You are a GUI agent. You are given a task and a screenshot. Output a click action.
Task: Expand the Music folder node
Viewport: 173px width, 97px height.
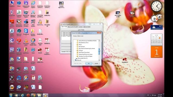(x=76, y=45)
